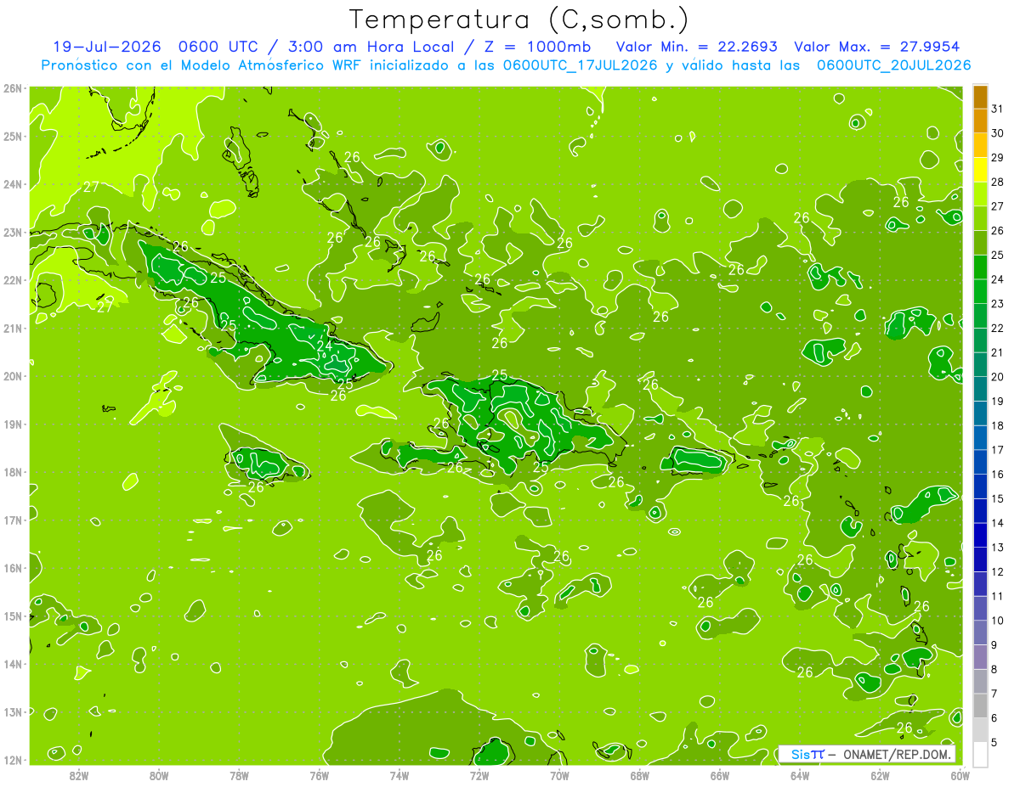
Task: Click legend scale value 31
Action: [x=998, y=109]
